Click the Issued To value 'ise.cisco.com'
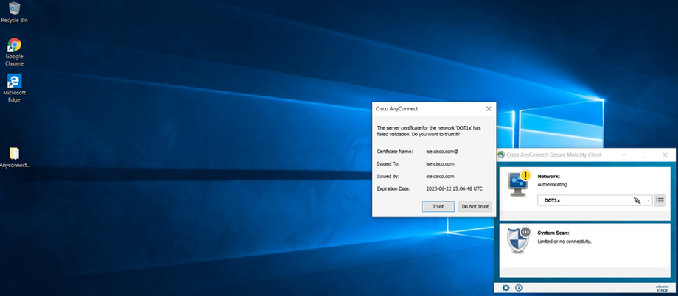Image resolution: width=678 pixels, height=296 pixels. pos(440,164)
